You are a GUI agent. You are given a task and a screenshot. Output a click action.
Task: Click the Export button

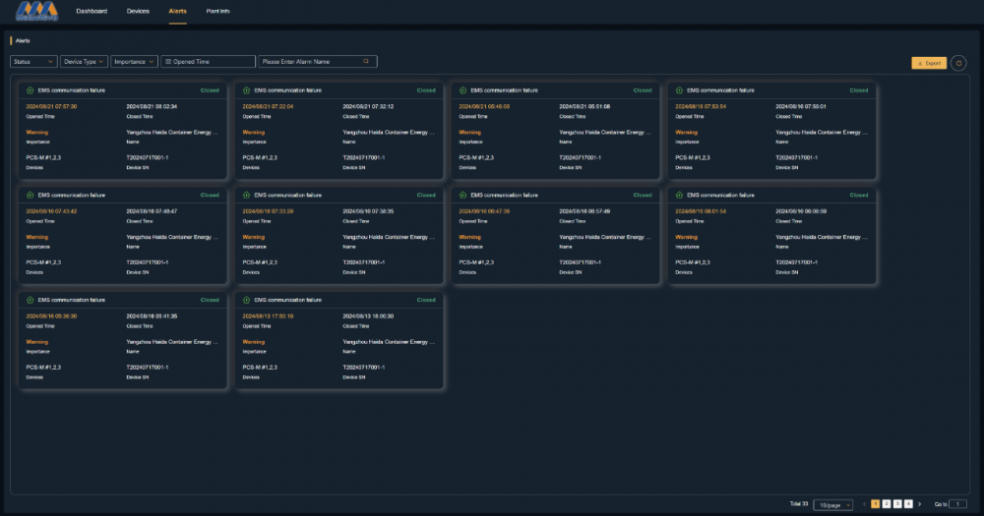click(929, 63)
